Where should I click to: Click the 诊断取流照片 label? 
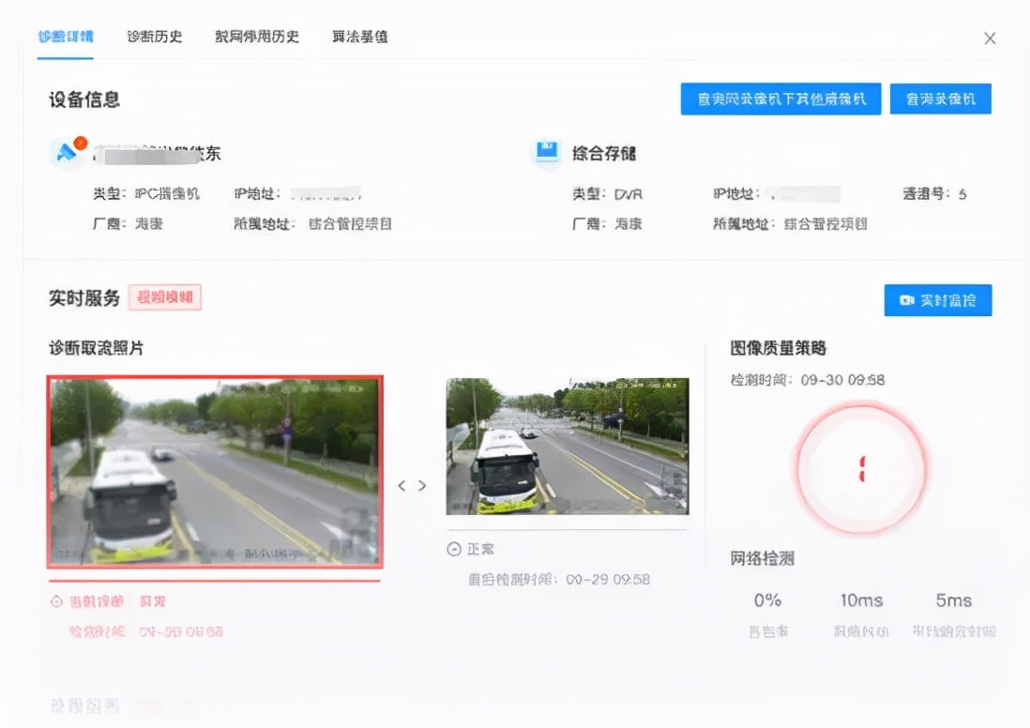[x=96, y=347]
